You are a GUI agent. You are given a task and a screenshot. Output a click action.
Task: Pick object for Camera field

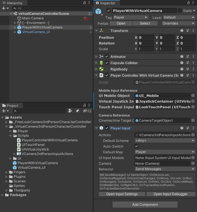pos(193,164)
